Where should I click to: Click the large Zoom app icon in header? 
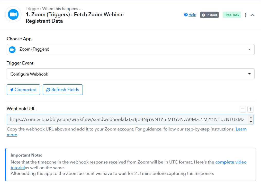pyautogui.click(x=13, y=14)
